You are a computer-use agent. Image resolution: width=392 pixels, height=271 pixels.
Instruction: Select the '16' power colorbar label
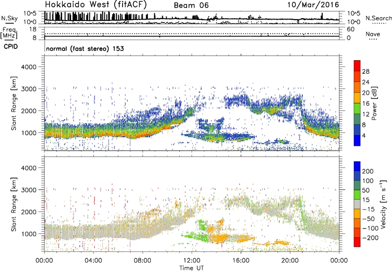pos(366,104)
